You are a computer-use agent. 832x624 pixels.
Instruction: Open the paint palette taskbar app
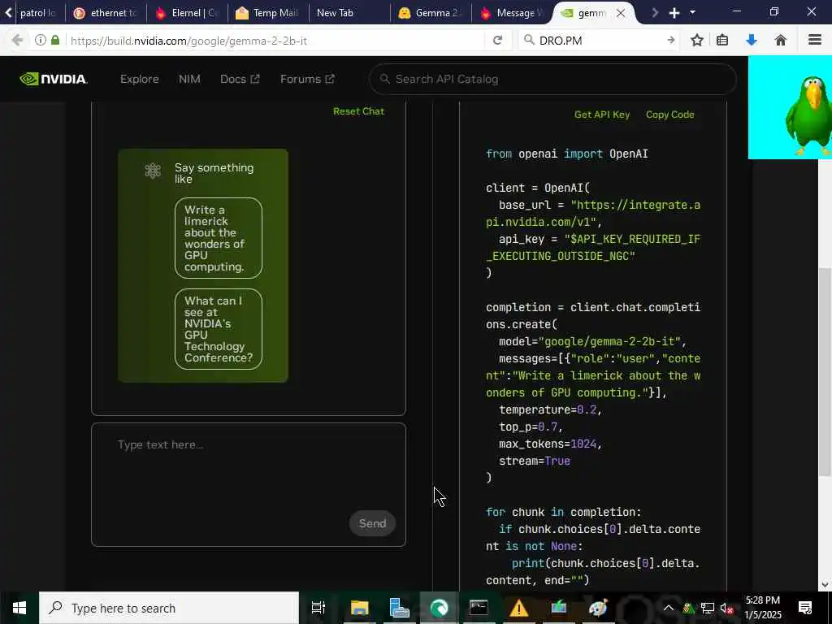[x=598, y=608]
